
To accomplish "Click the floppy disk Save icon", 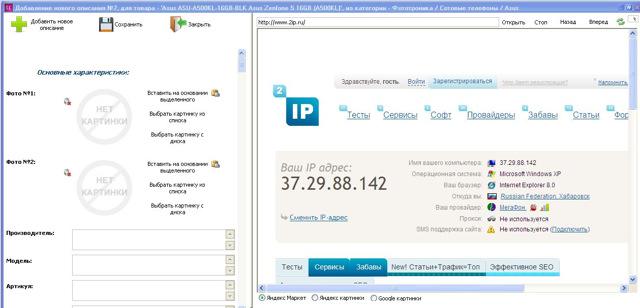I will [x=106, y=24].
